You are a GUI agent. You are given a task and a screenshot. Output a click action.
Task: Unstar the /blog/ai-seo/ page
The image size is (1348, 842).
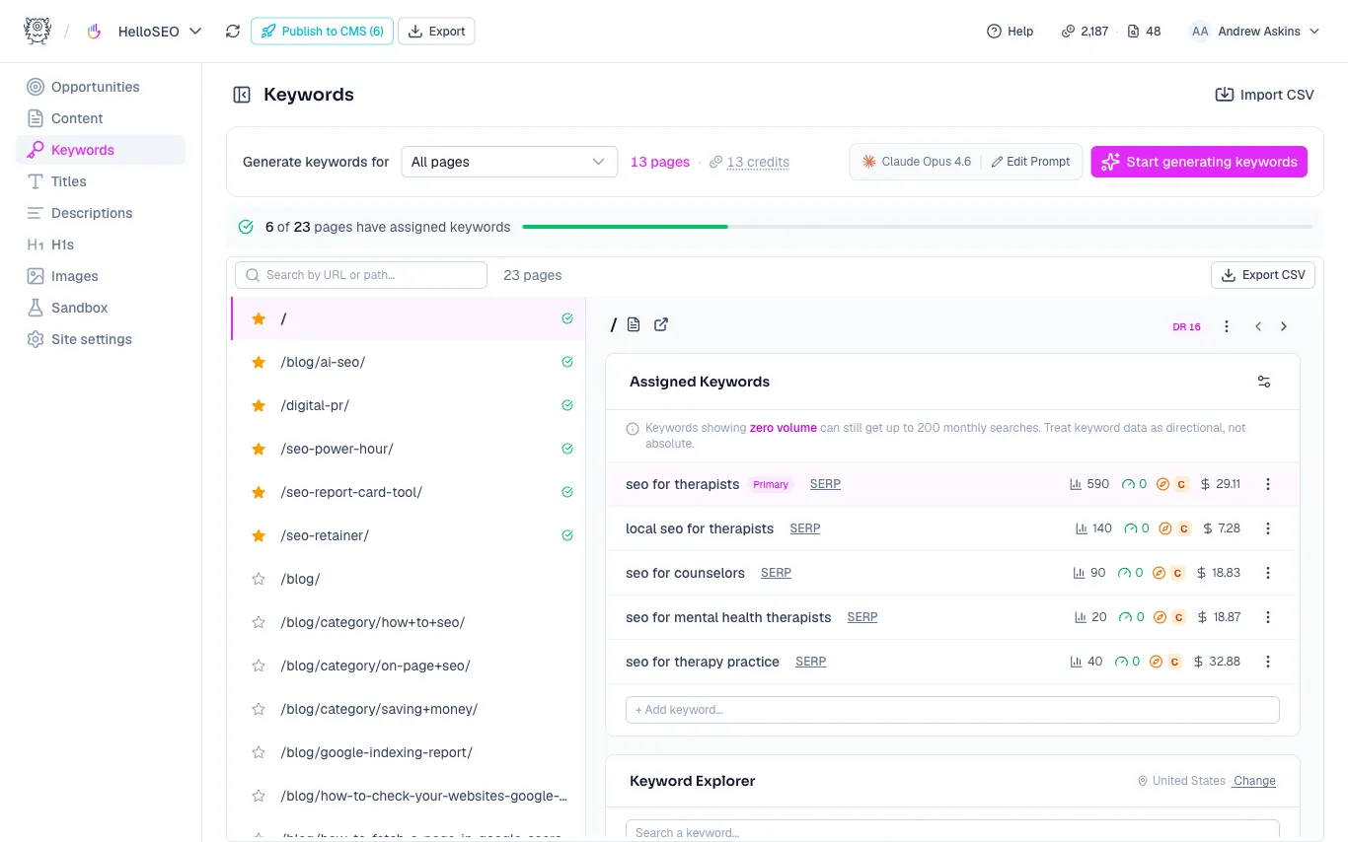(x=259, y=362)
